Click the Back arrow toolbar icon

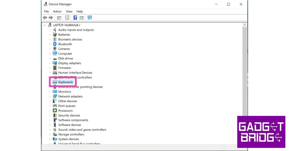click(45, 18)
